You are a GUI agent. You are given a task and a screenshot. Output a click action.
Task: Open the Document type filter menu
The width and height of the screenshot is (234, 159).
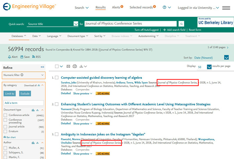(x=78, y=36)
